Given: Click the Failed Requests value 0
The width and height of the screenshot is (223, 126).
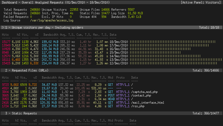Looking at the screenshot, I should pos(31,17).
